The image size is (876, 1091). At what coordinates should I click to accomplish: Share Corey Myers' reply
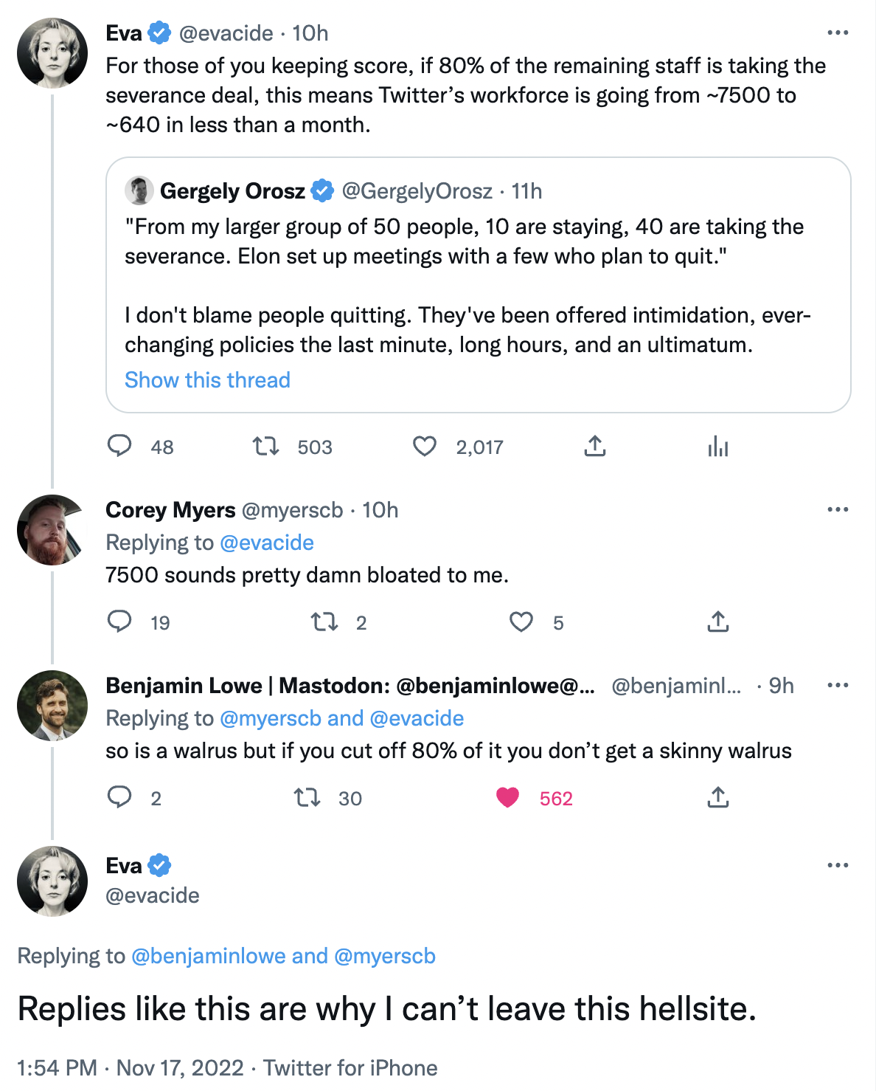pos(717,622)
